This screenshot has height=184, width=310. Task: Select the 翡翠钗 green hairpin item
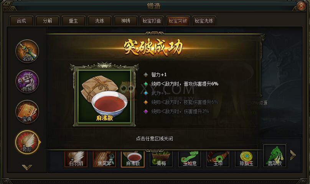275,156
